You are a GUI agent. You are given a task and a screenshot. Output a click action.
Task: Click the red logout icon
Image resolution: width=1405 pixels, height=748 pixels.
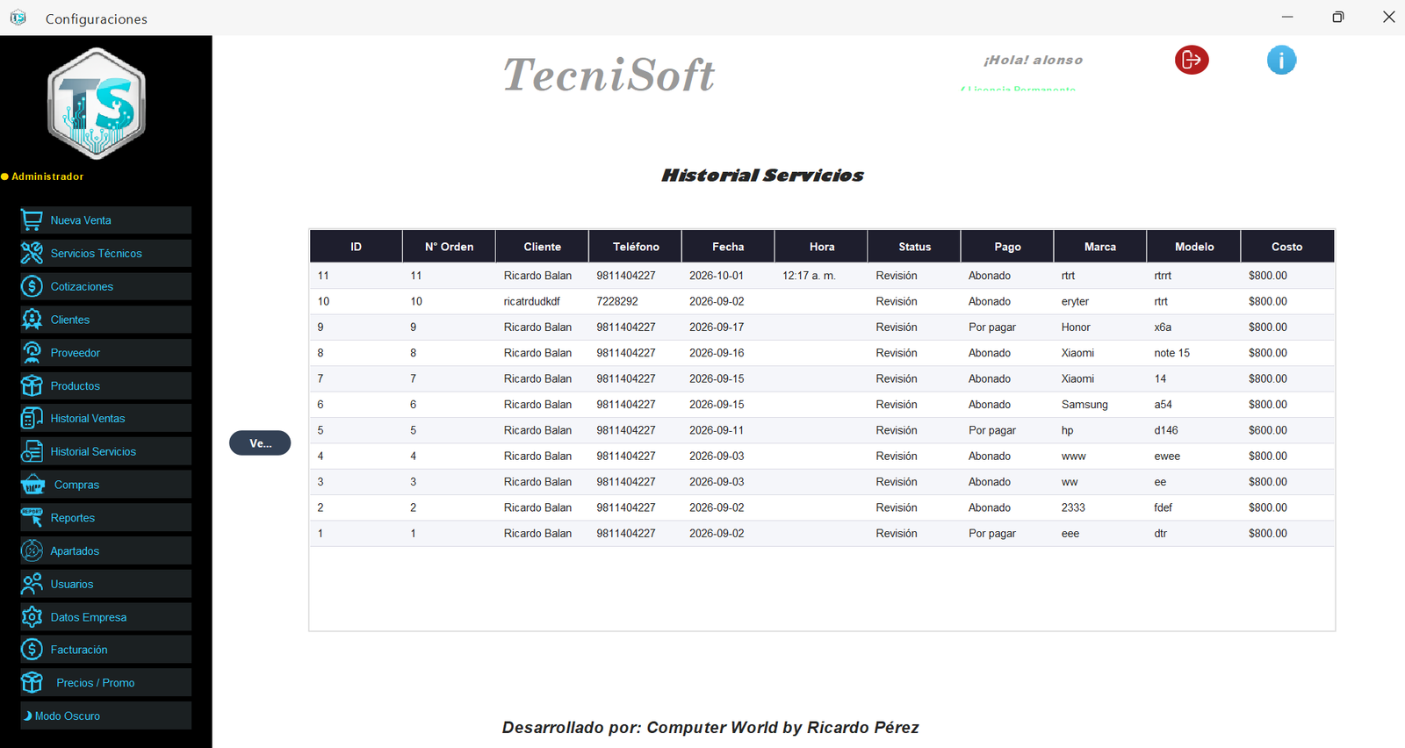click(x=1192, y=60)
